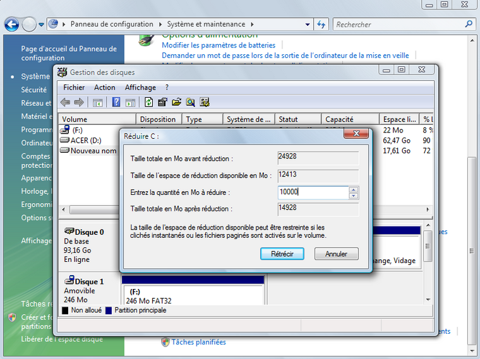The image size is (480, 359).
Task: Sort by the Statut column header
Action: [298, 119]
